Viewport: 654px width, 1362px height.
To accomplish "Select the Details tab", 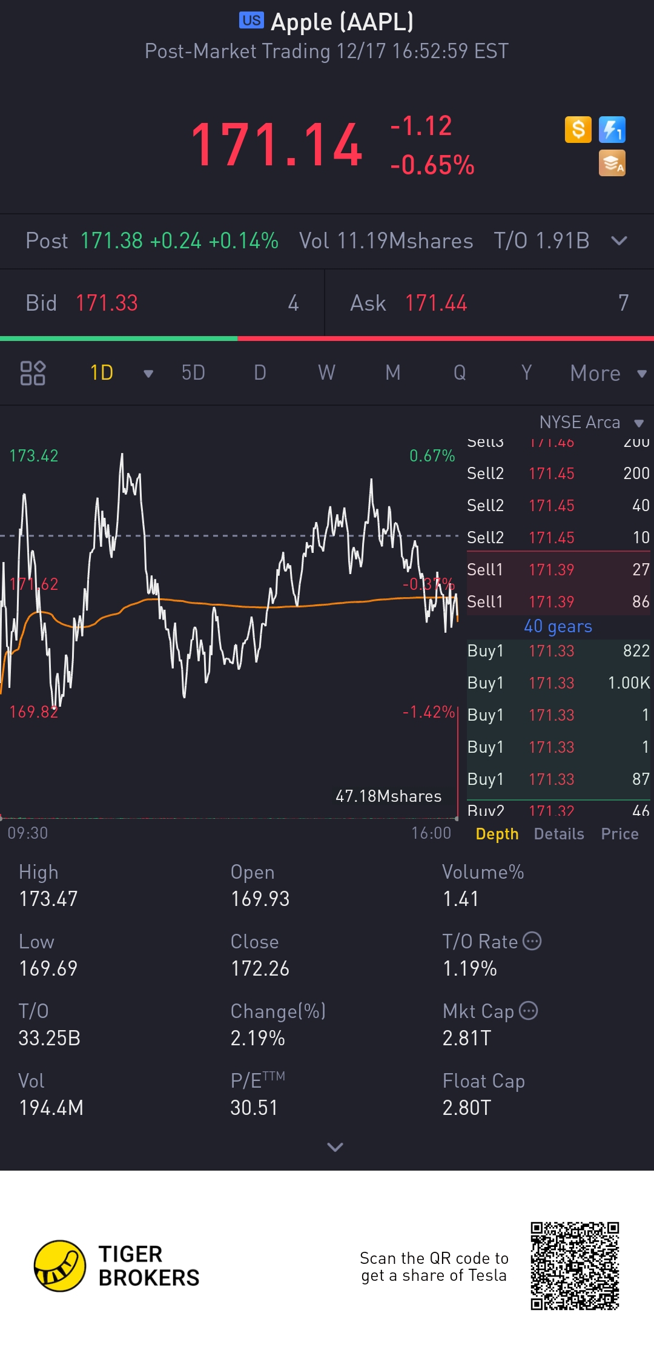I will pyautogui.click(x=559, y=834).
